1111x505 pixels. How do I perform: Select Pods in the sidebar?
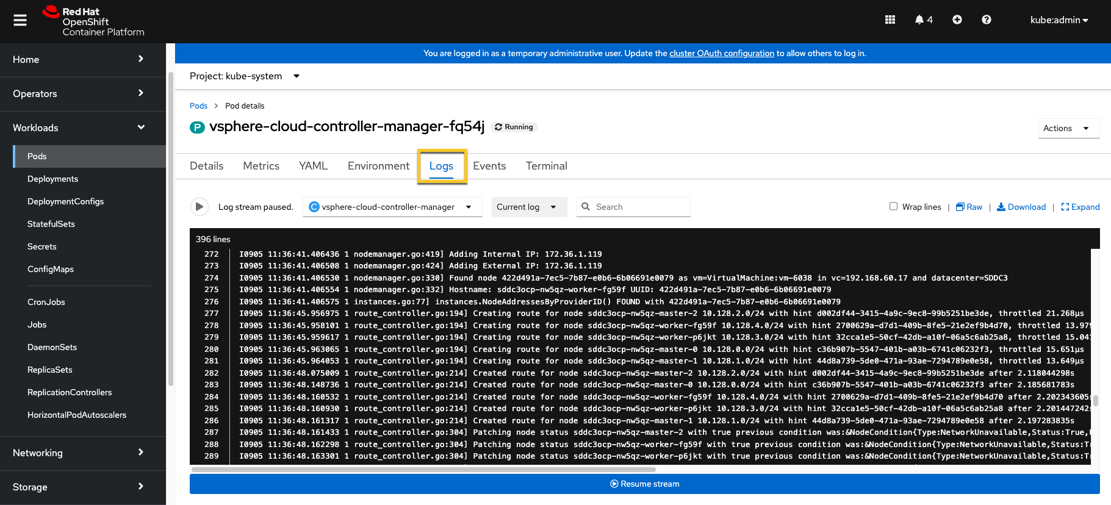(x=90, y=156)
